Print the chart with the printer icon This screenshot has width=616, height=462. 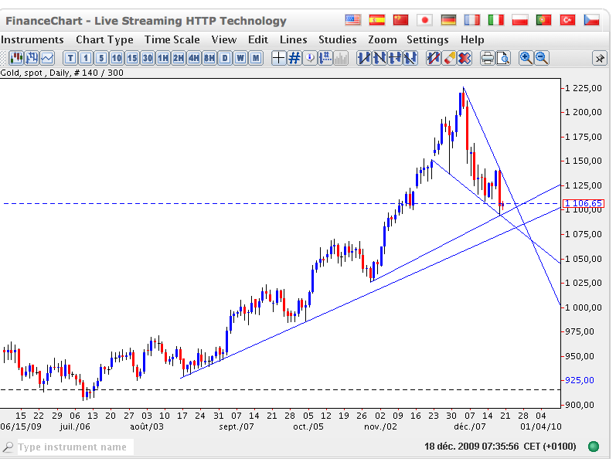pos(488,58)
